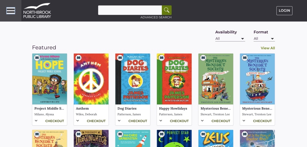Checkout the Prisoner's Dilemma cover book
The height and width of the screenshot is (147, 307).
tap(221, 121)
